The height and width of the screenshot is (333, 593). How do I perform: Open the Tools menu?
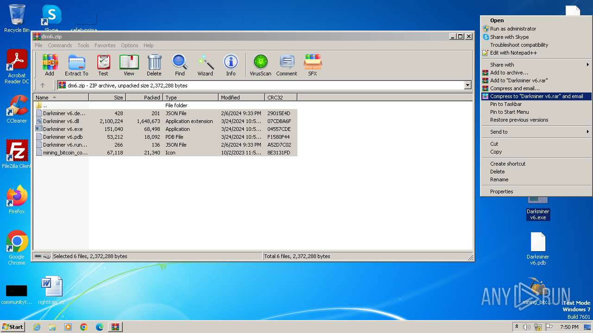(x=83, y=45)
